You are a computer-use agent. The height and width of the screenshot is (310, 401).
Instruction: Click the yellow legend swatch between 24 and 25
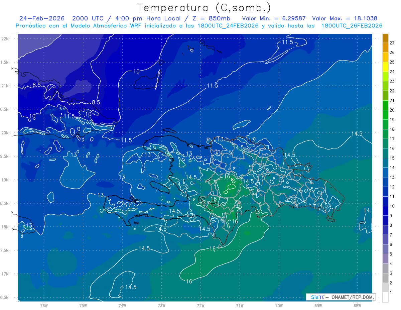[x=385, y=67]
